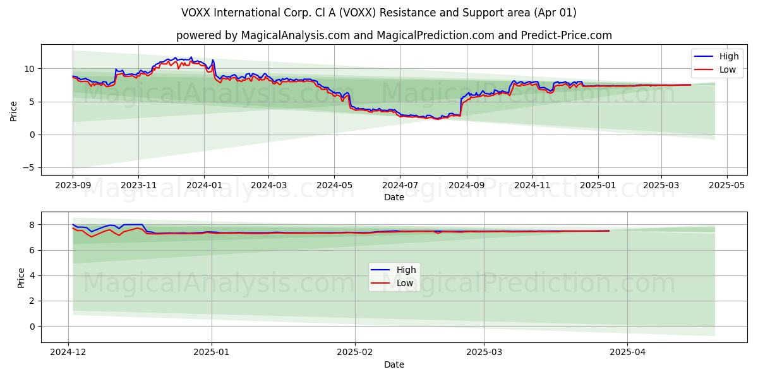Click the lower chart 'Date' axis label
758x379 pixels.
click(394, 364)
